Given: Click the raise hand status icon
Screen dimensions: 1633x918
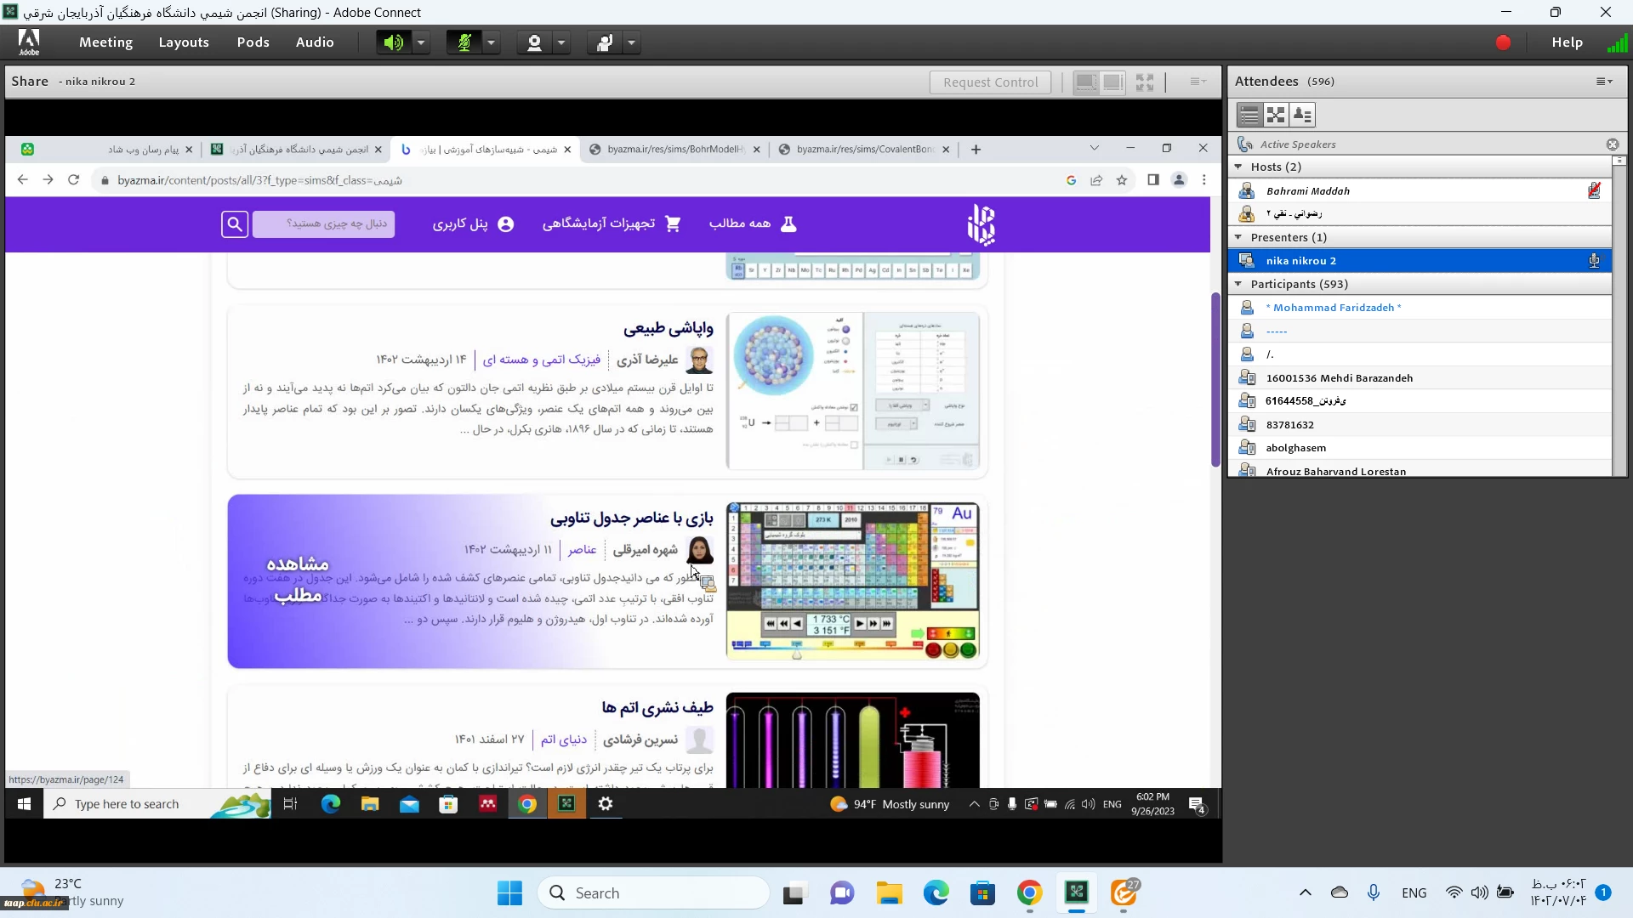Looking at the screenshot, I should click(605, 42).
